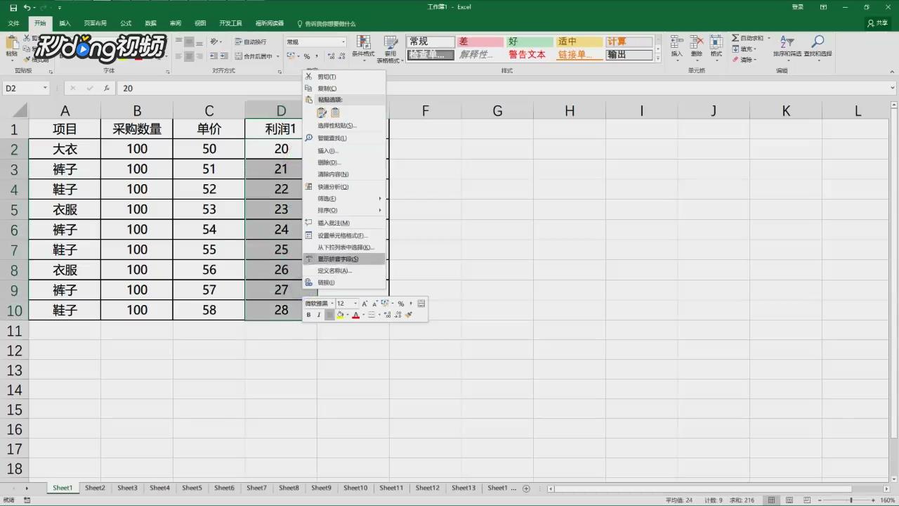Click the Delete cells (删除) ribbon icon
Viewport: 899px width, 506px height.
[696, 42]
